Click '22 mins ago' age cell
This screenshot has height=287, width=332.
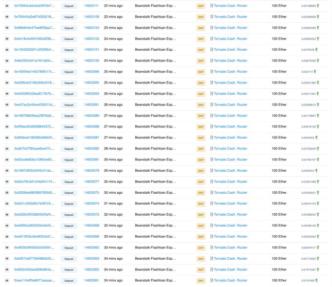click(113, 6)
